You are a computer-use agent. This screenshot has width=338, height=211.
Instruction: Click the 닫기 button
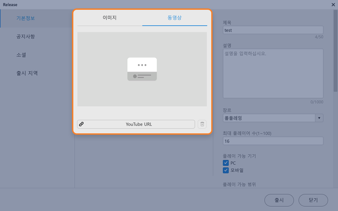[x=313, y=200]
